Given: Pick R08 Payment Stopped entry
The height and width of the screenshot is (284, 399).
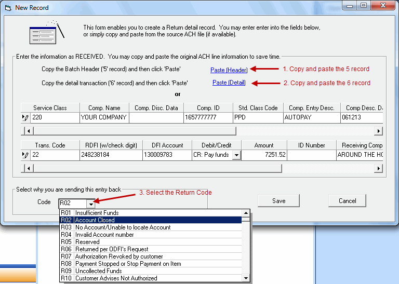Looking at the screenshot, I should point(151,264).
